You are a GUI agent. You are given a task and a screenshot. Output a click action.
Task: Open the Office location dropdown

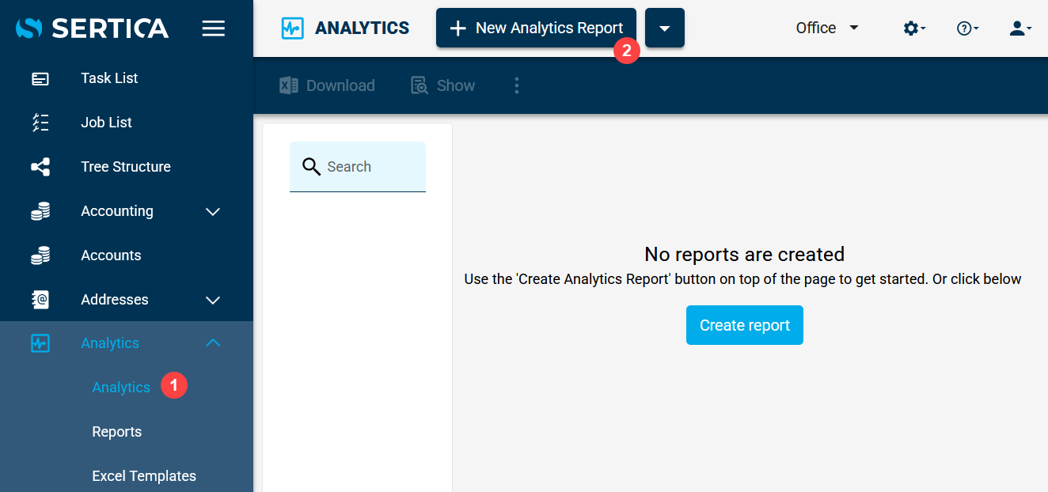coord(828,28)
